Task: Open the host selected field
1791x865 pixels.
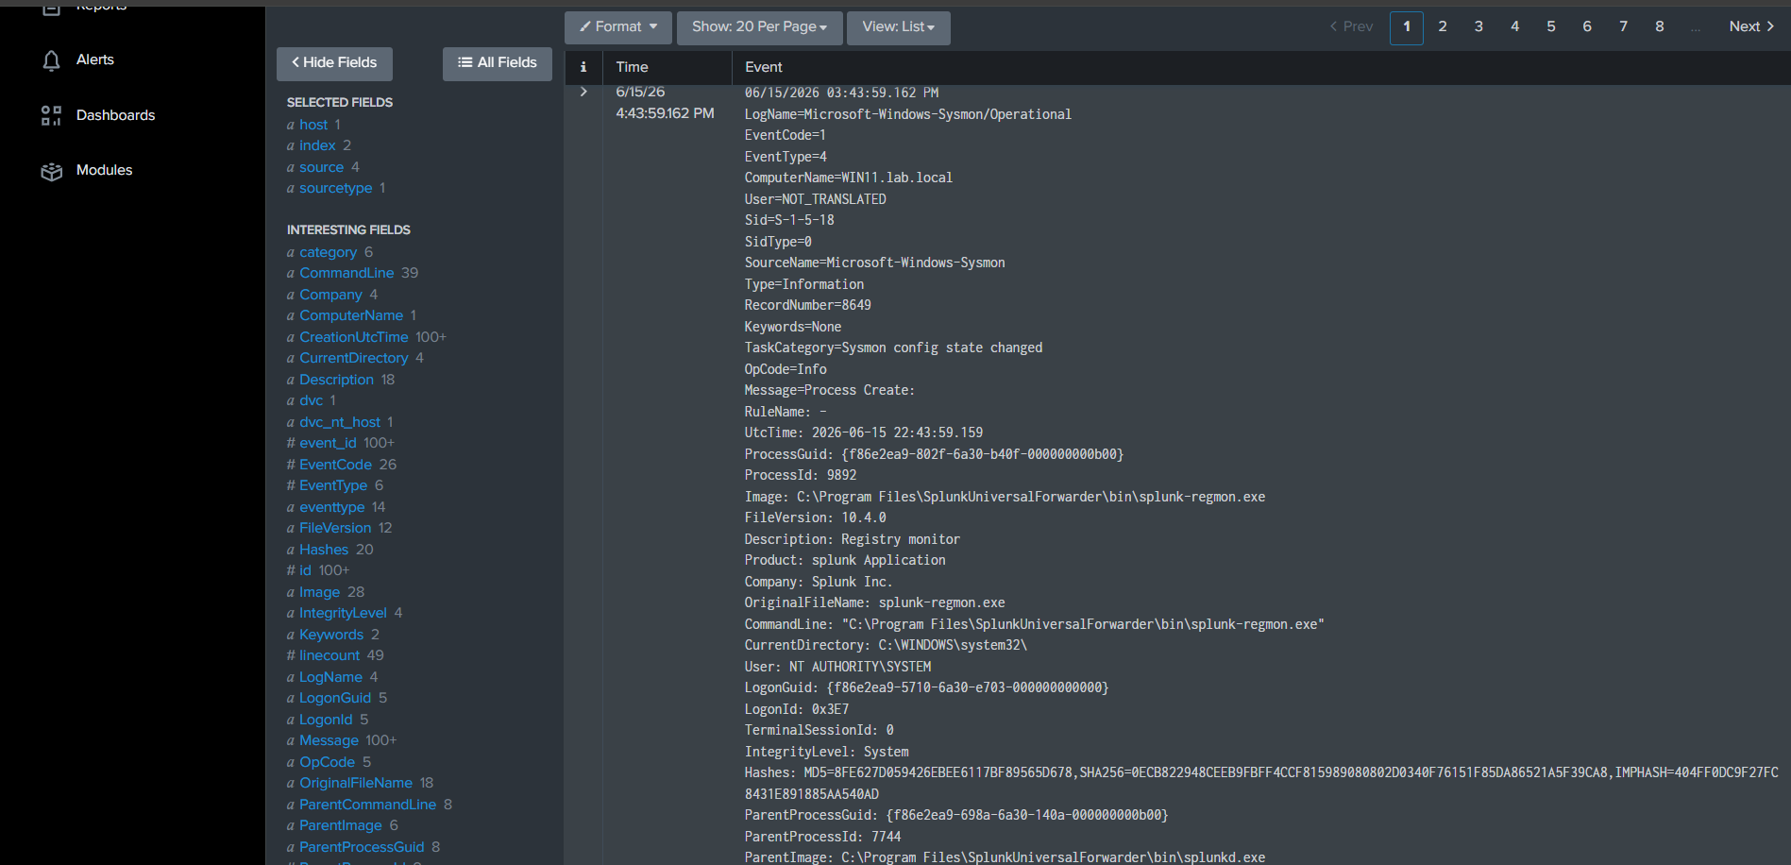Action: coord(313,125)
